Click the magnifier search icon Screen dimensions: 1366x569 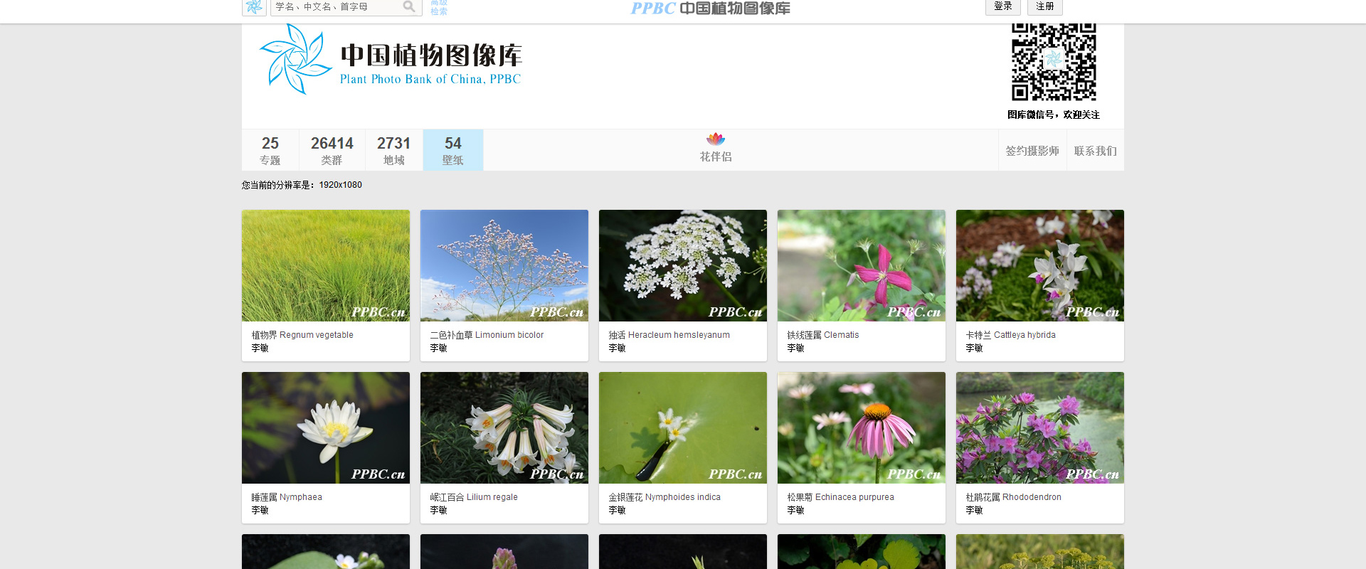tap(409, 6)
